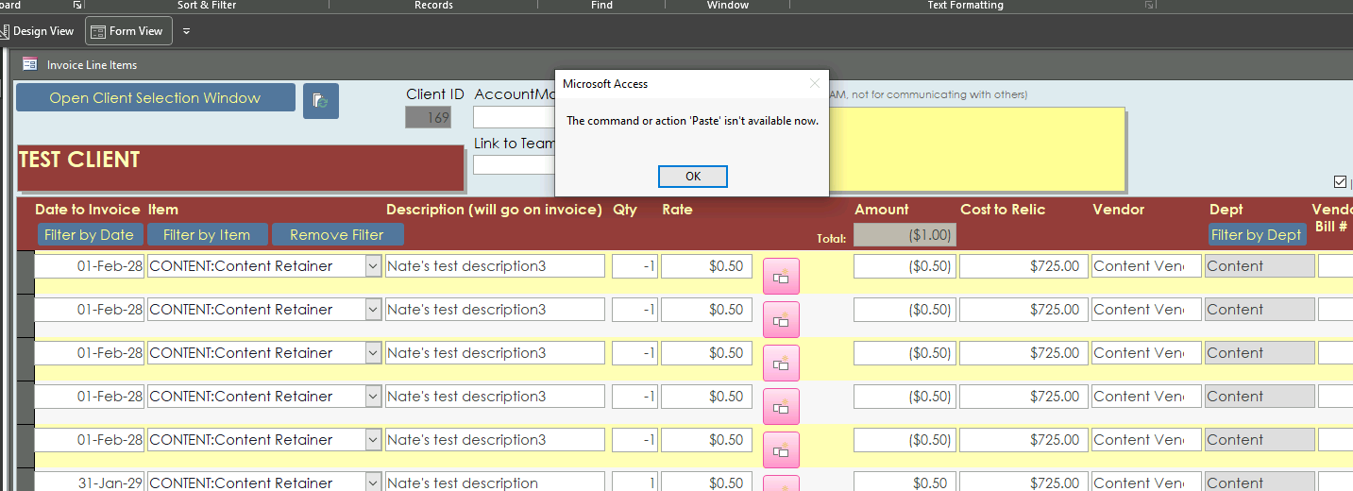The width and height of the screenshot is (1353, 491).
Task: Expand the Item dropdown in fifth row
Action: click(x=373, y=440)
